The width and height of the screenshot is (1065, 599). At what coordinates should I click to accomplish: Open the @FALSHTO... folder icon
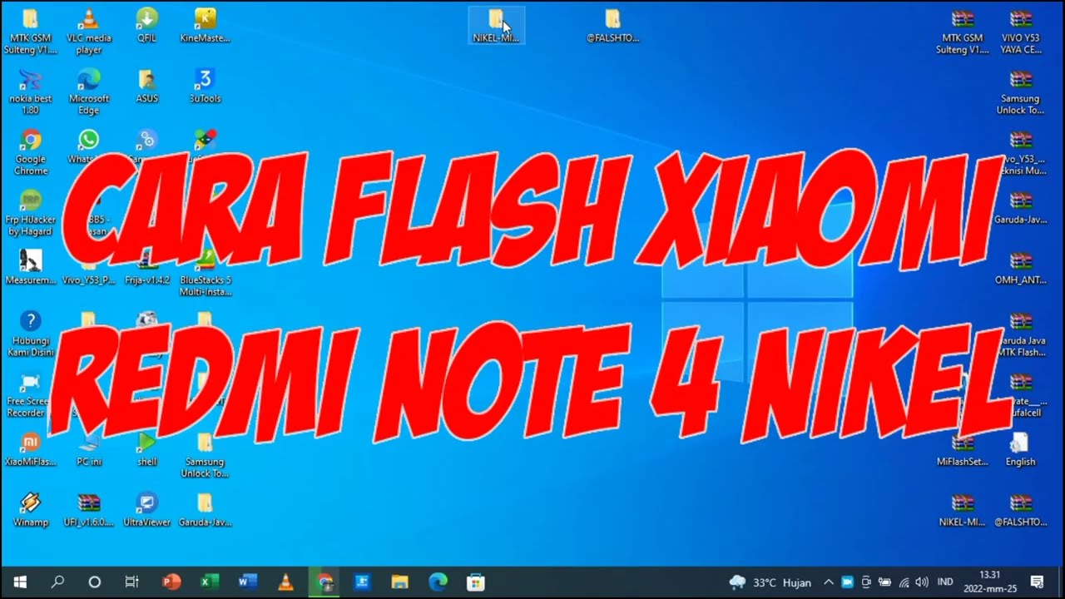(613, 25)
